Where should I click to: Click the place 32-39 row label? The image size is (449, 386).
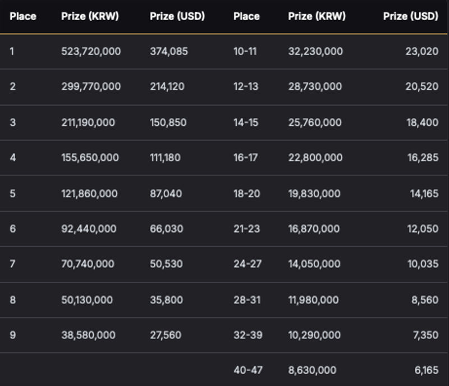(x=248, y=335)
